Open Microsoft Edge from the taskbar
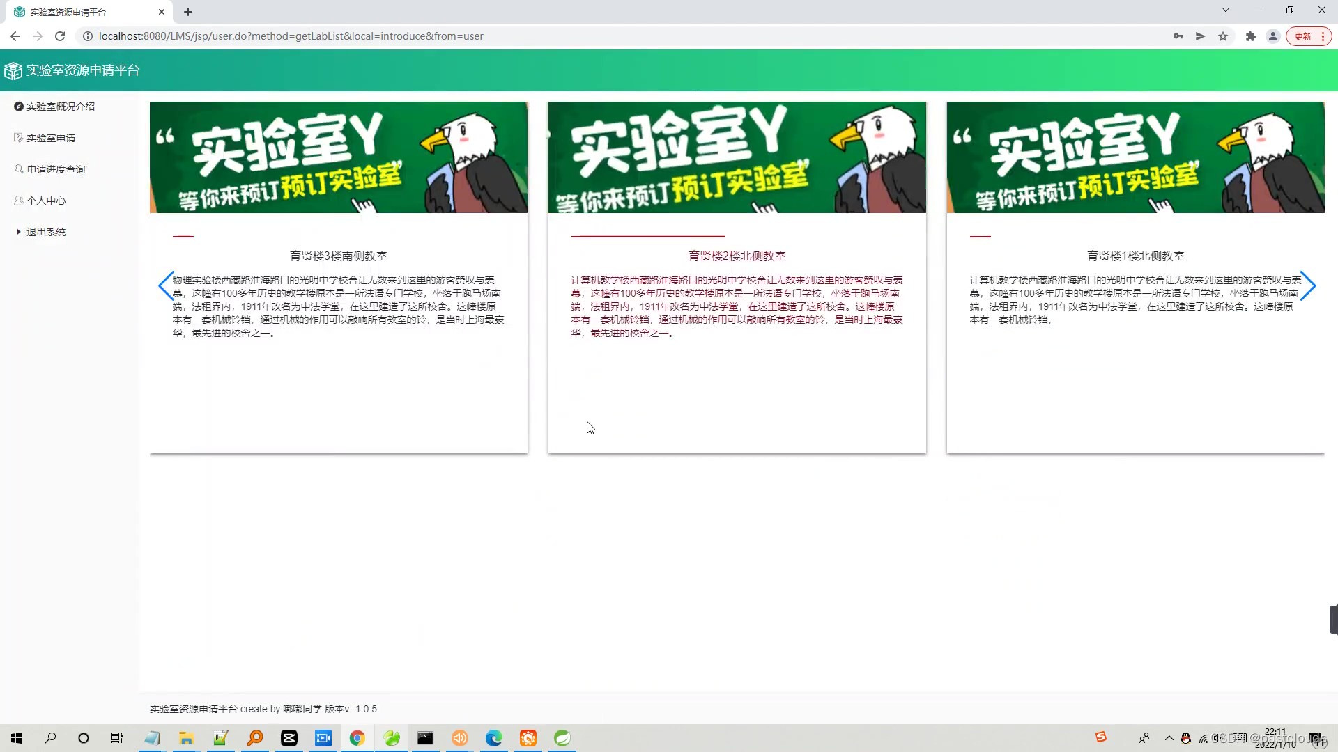Screen dimensions: 1338x752 click(493, 738)
